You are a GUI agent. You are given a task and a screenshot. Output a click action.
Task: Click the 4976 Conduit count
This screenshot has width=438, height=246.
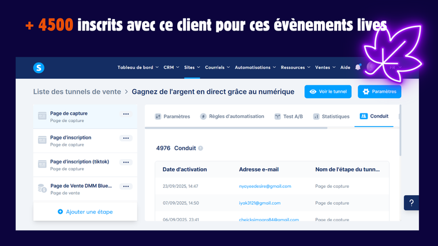[176, 148]
